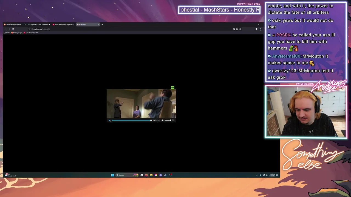
Task: Open a new browser tab
Action: (102, 24)
